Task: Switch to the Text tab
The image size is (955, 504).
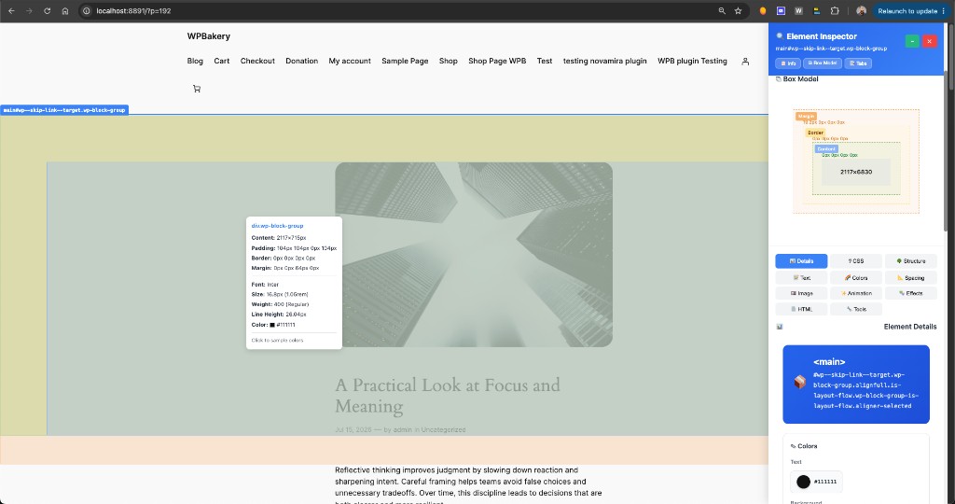Action: tap(801, 277)
